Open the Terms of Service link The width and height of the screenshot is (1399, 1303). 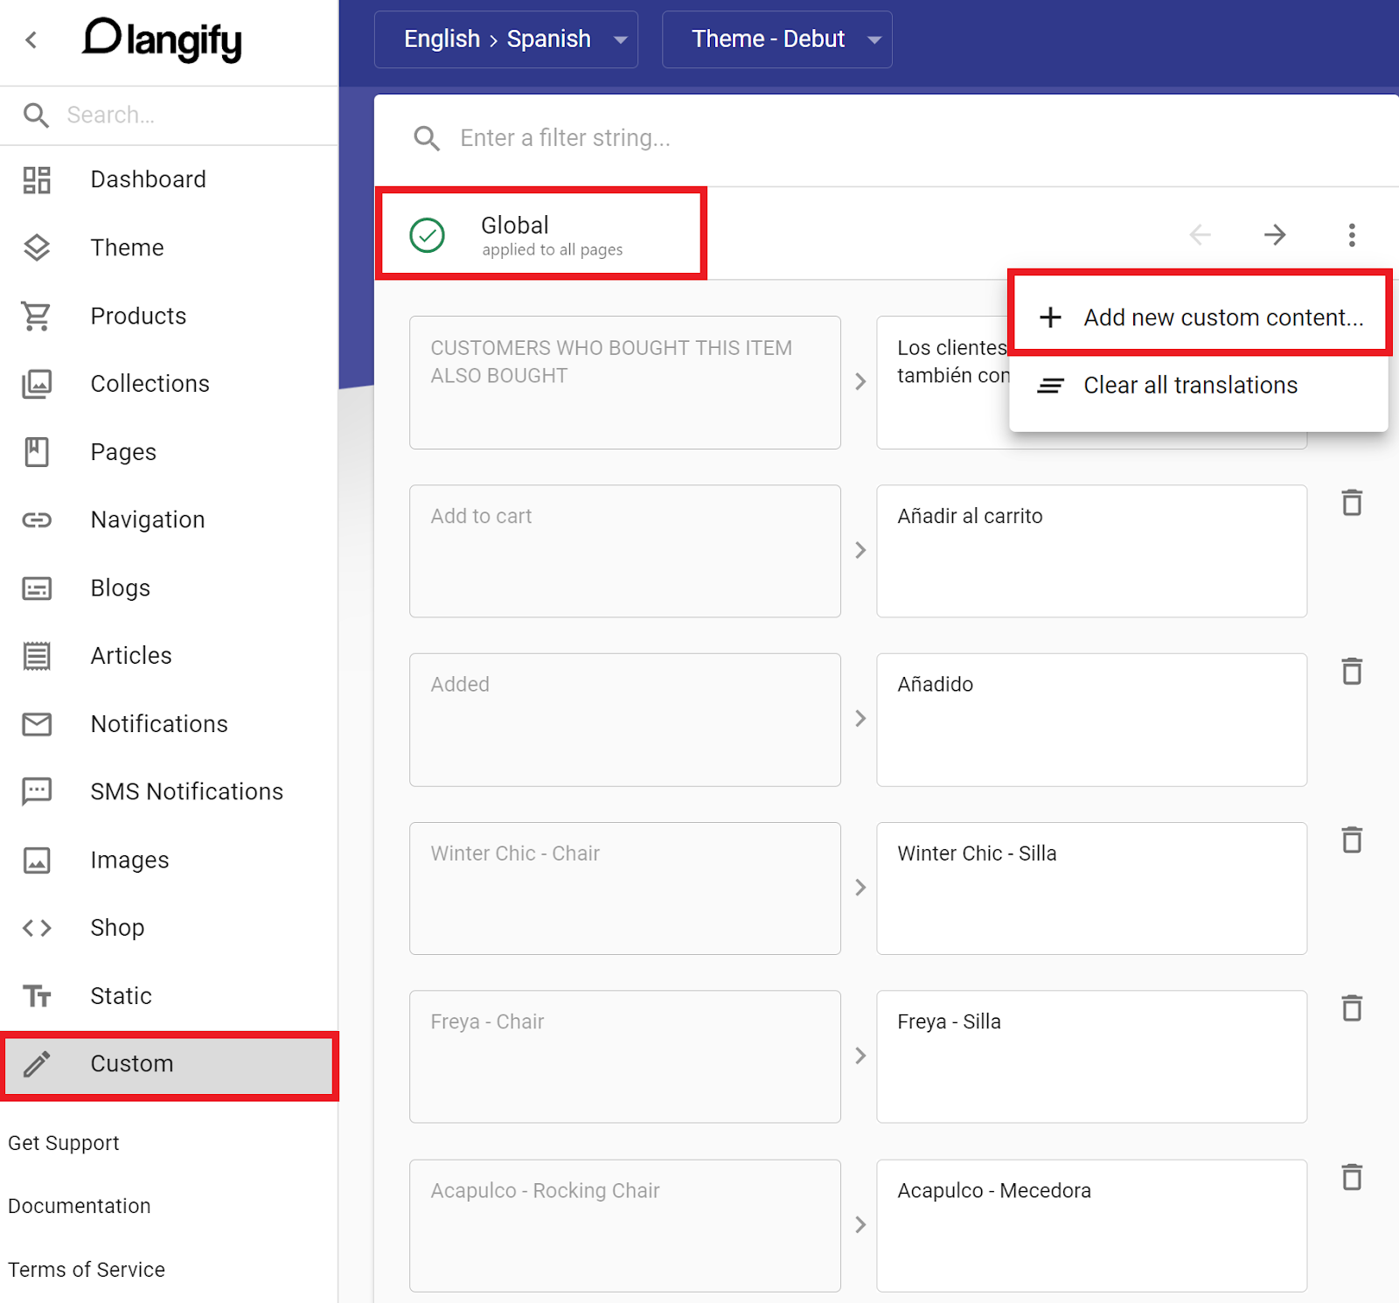[x=87, y=1270]
